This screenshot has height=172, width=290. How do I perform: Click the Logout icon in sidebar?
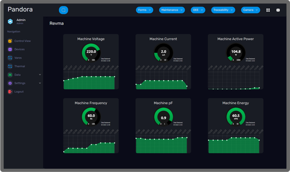click(10, 92)
